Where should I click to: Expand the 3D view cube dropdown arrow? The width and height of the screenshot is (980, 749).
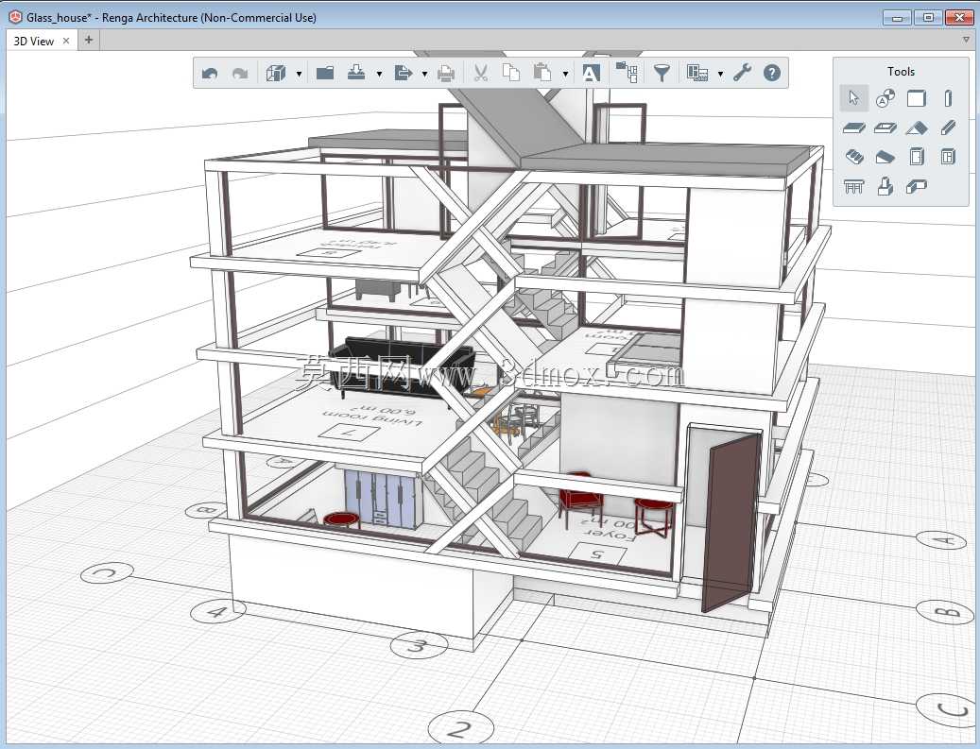(x=299, y=74)
